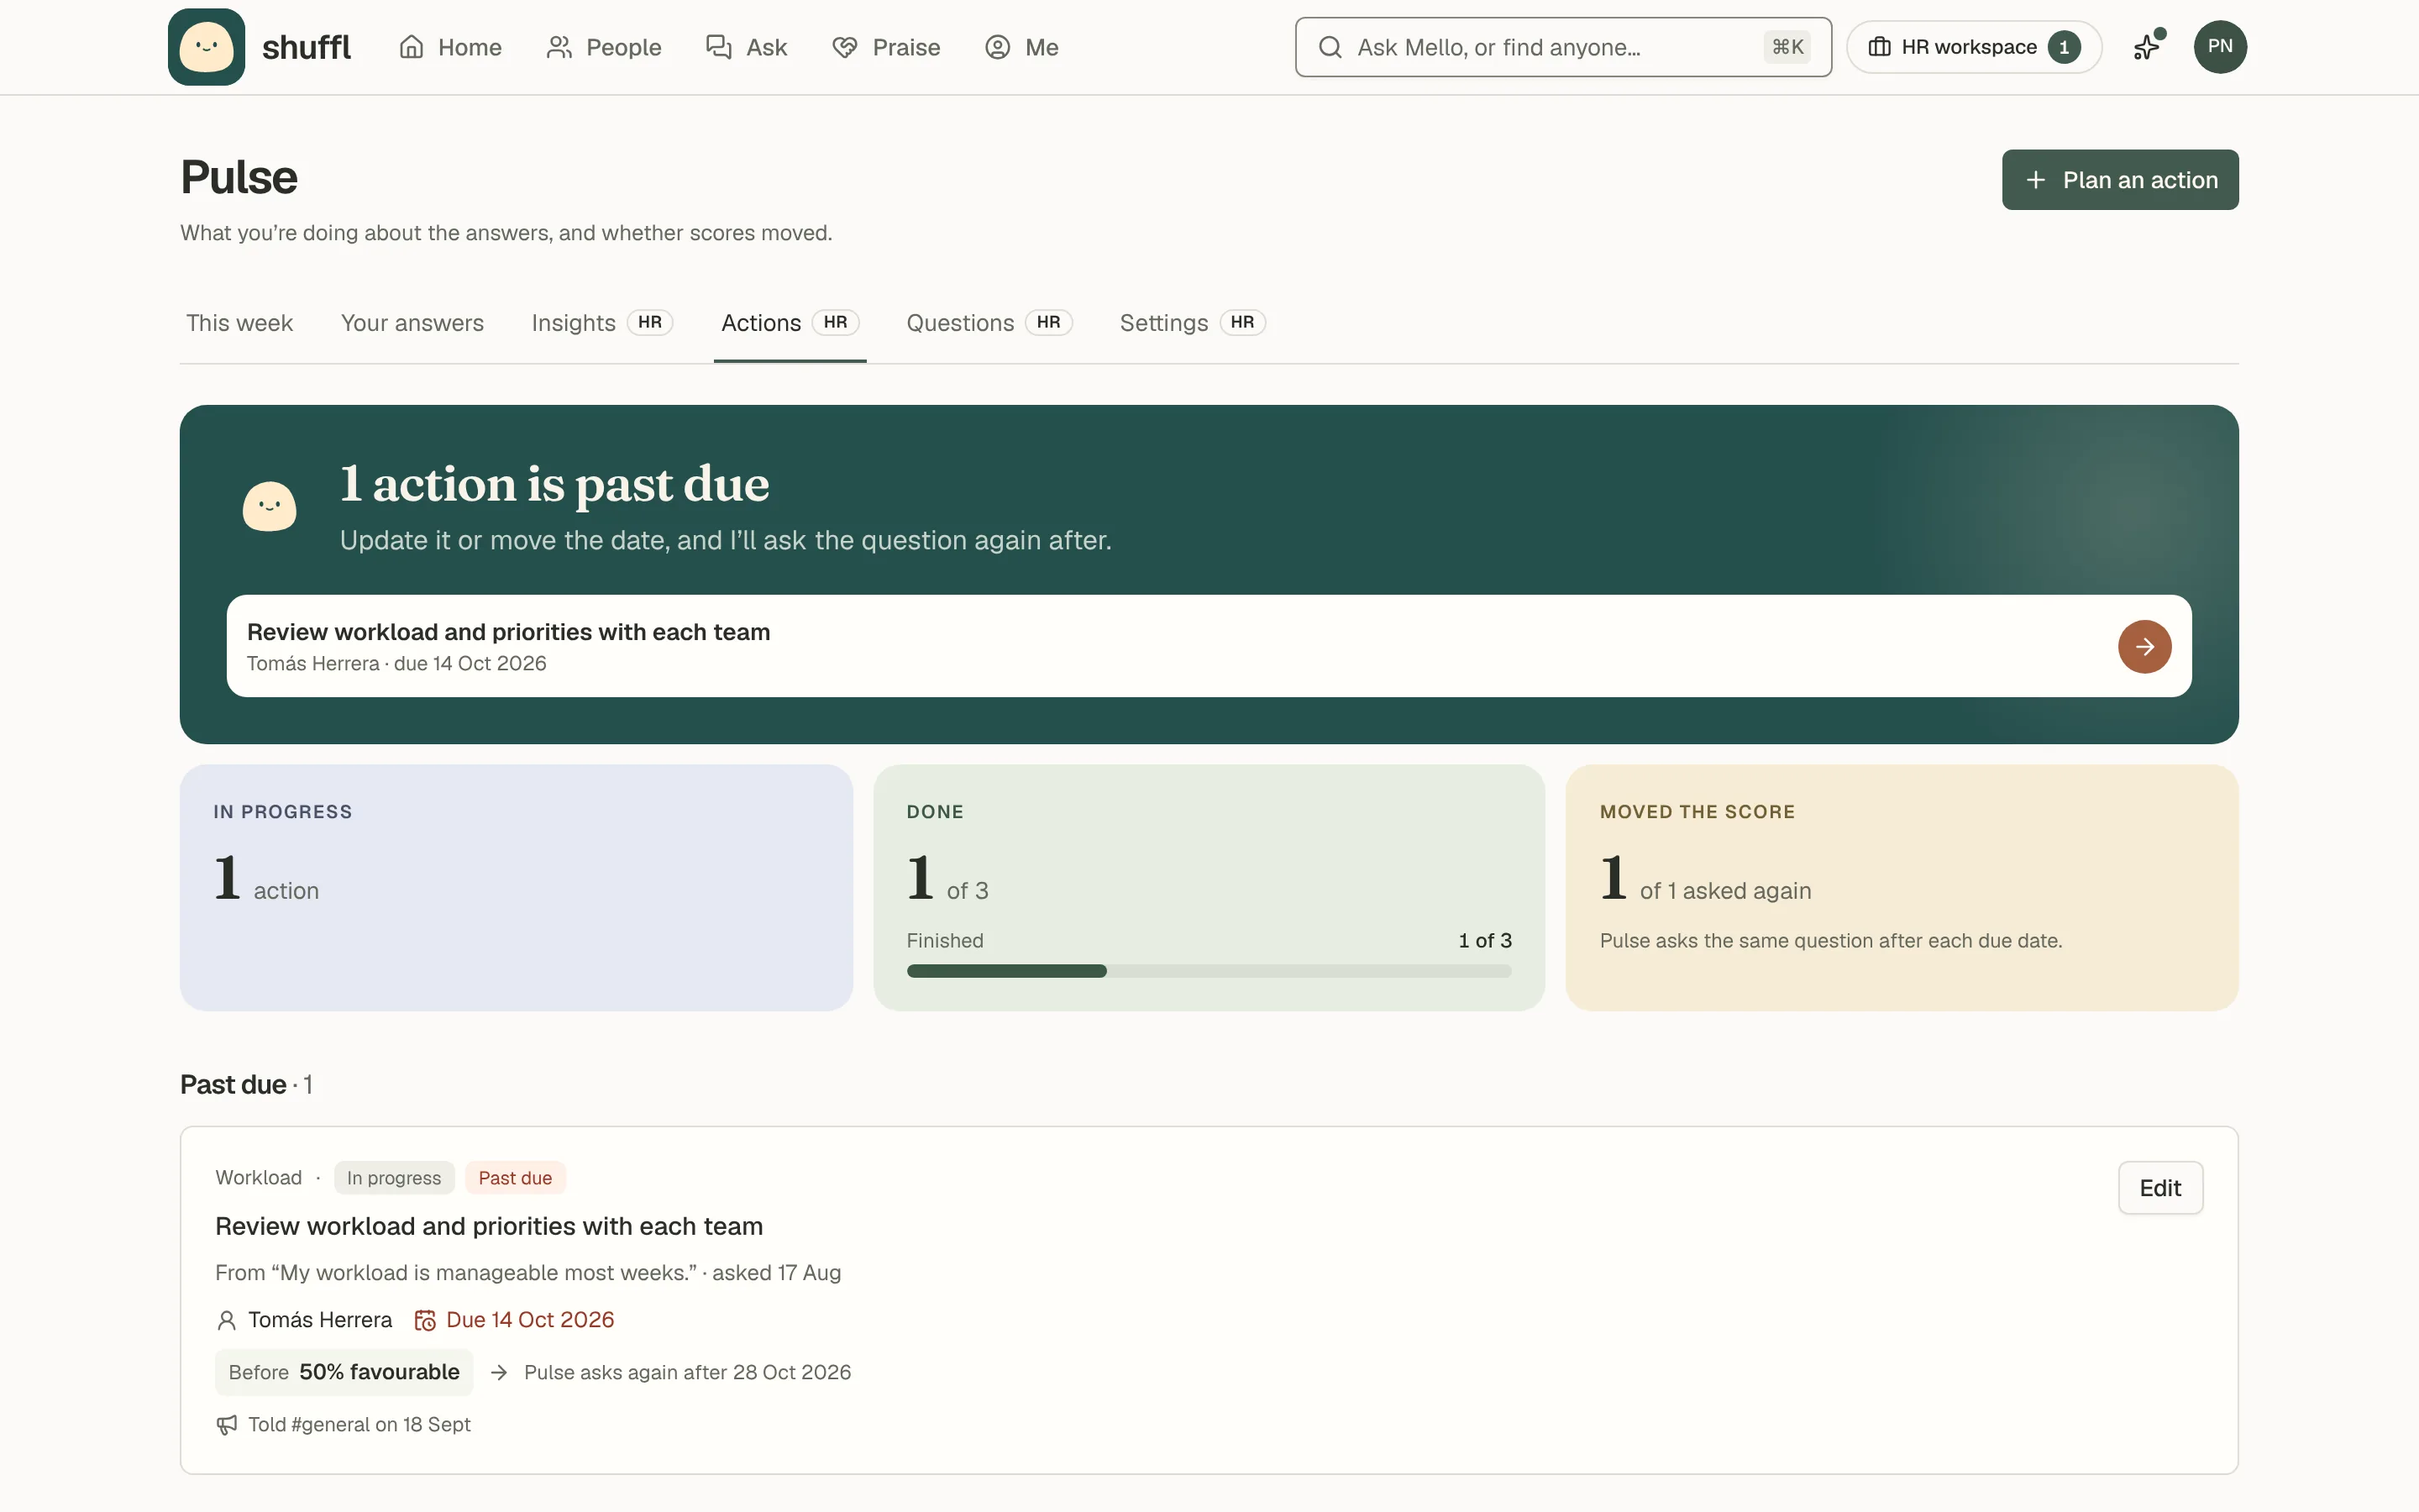Open the PN user avatar menu
Screen dimensions: 2419x1512
[x=2220, y=47]
